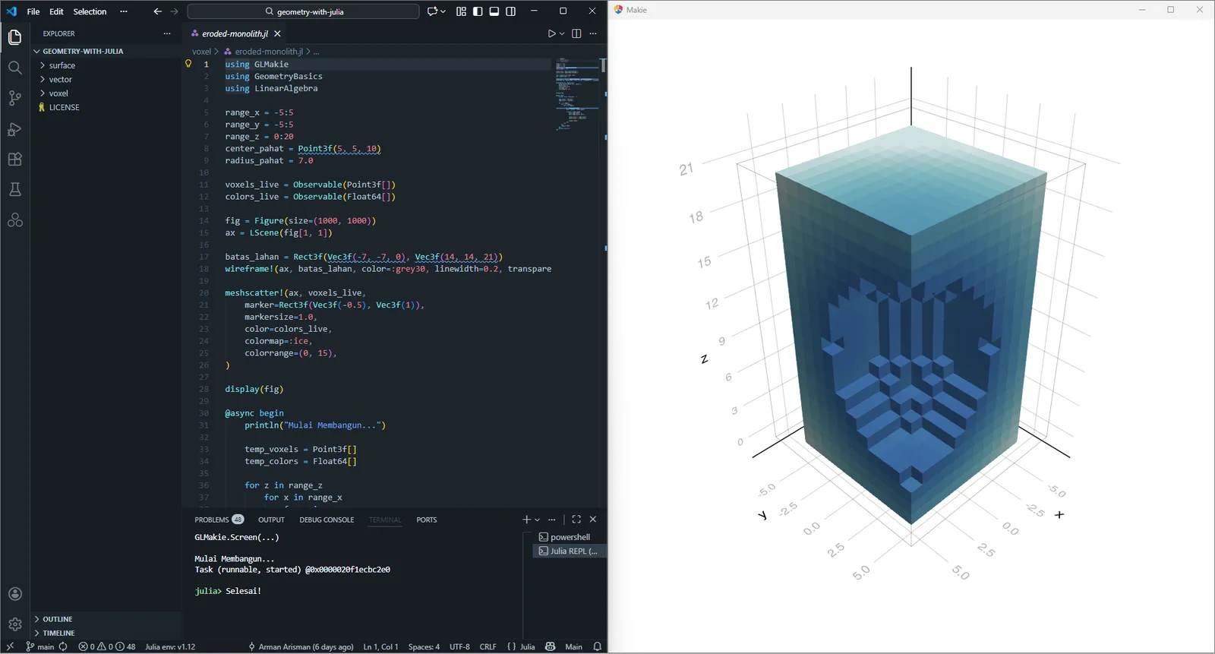Open the Accounts menu in the activity bar
This screenshot has height=654, width=1215.
point(14,594)
